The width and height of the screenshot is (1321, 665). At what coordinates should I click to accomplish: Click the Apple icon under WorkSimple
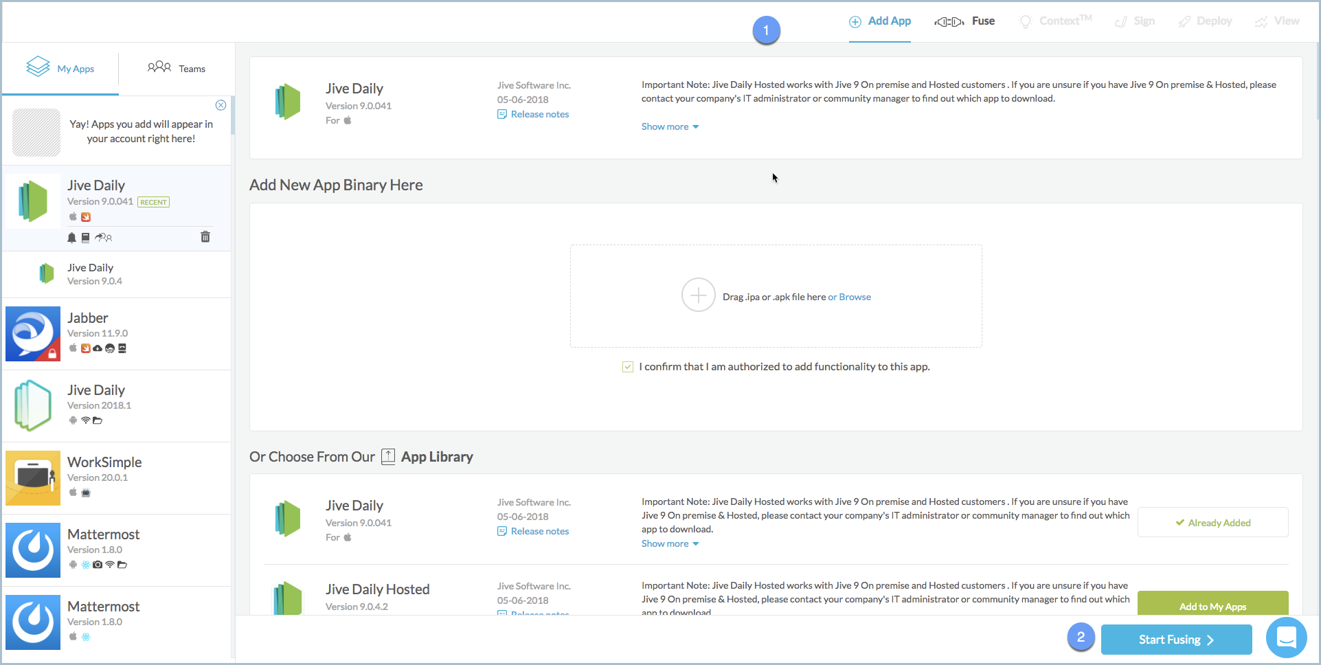pyautogui.click(x=73, y=492)
